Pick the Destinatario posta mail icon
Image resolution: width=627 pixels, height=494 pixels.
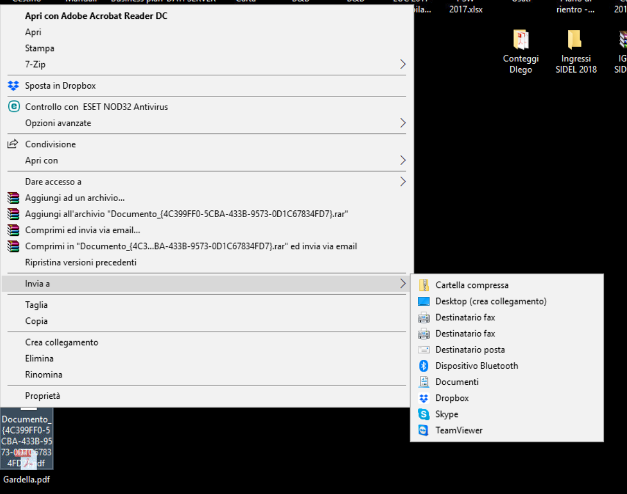423,349
